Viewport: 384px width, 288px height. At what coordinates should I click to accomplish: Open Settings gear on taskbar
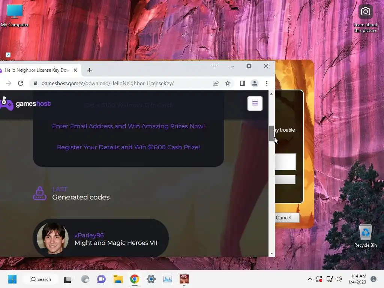tap(151, 279)
